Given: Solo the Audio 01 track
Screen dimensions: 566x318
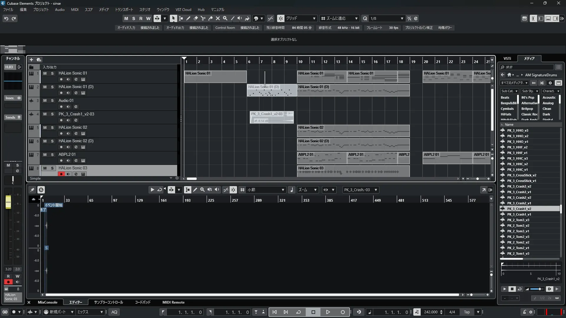Looking at the screenshot, I should (52, 101).
